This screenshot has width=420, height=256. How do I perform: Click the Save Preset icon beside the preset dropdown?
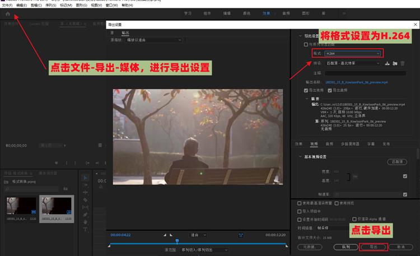(x=387, y=63)
